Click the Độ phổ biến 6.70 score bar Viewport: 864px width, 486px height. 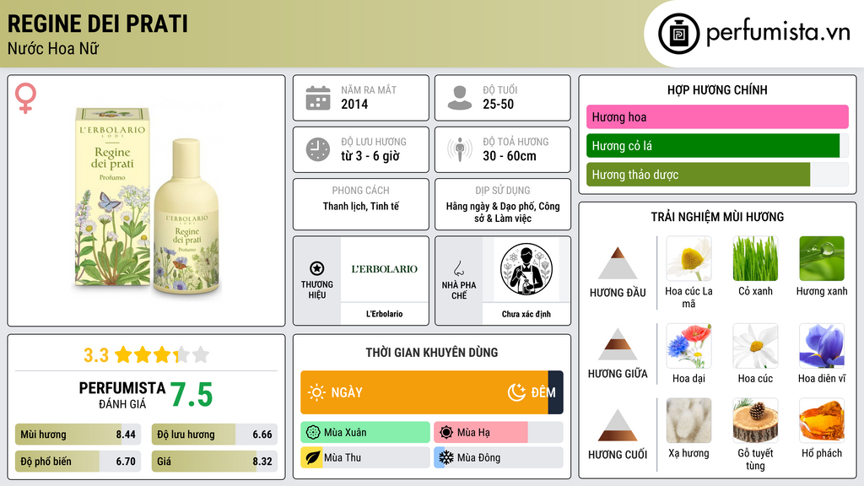(x=78, y=462)
